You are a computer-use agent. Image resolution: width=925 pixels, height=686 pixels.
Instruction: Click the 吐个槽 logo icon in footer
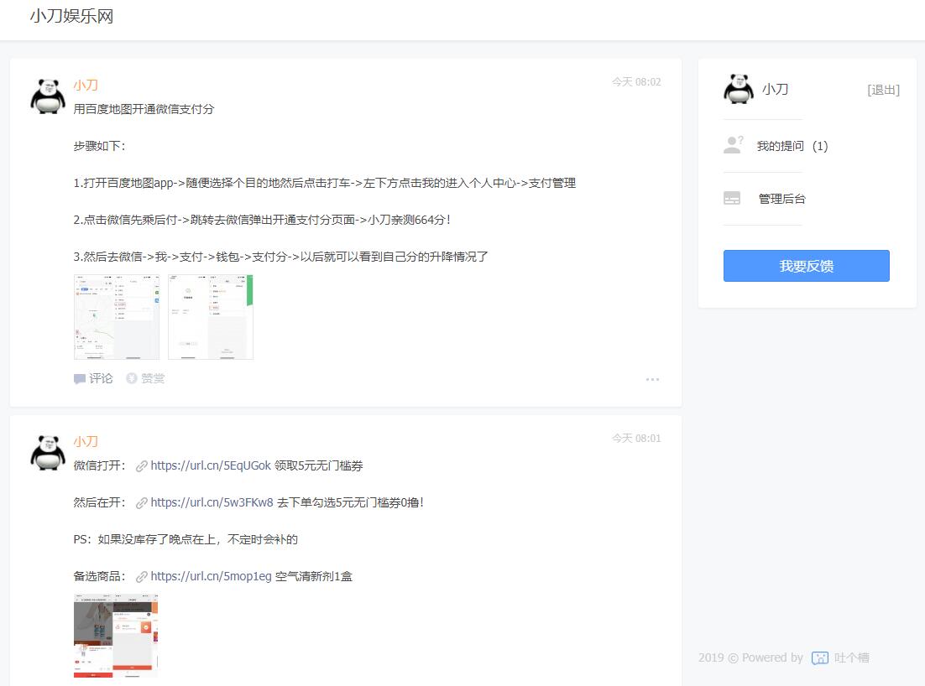click(x=820, y=657)
